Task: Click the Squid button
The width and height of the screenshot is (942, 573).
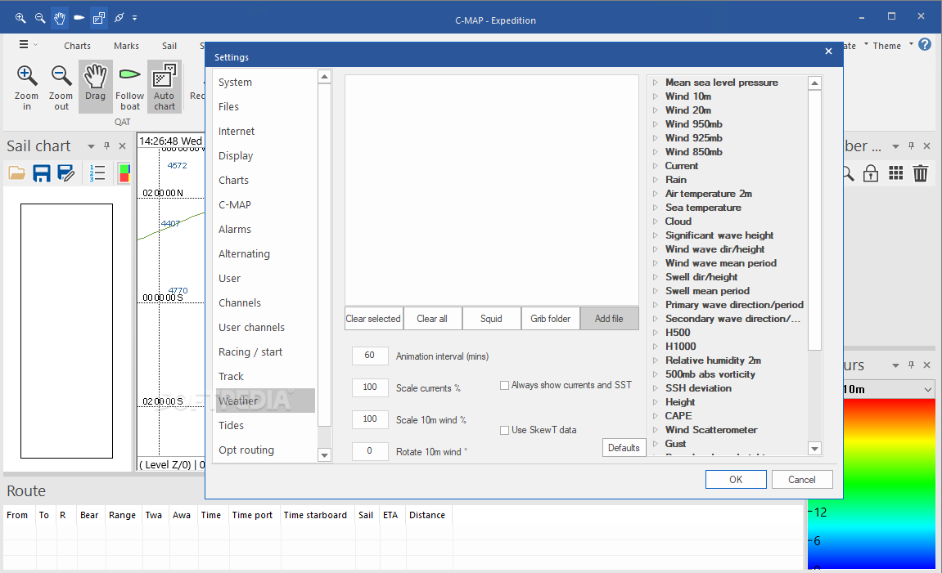Action: [x=491, y=319]
